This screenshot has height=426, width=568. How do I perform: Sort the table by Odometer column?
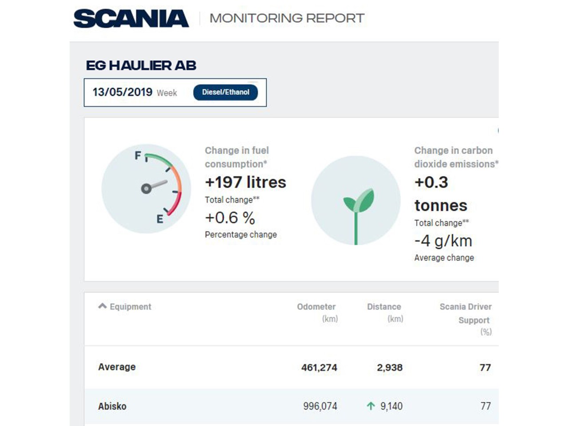[316, 307]
